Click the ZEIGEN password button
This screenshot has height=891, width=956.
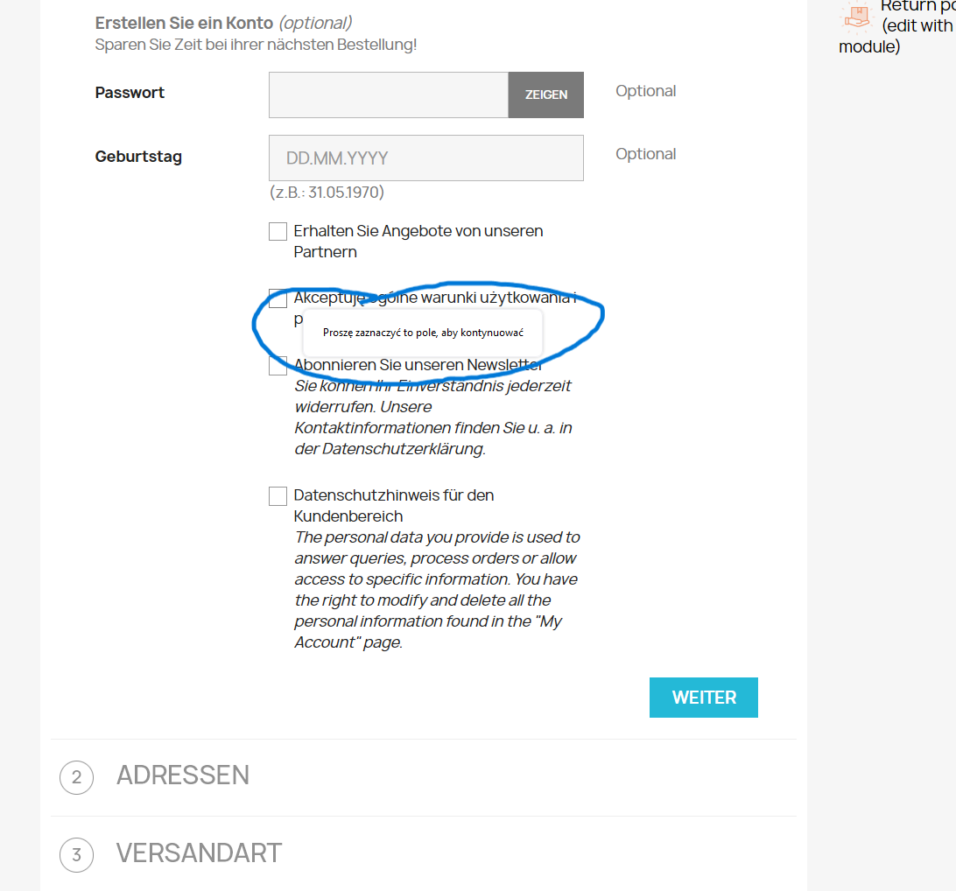tap(545, 95)
